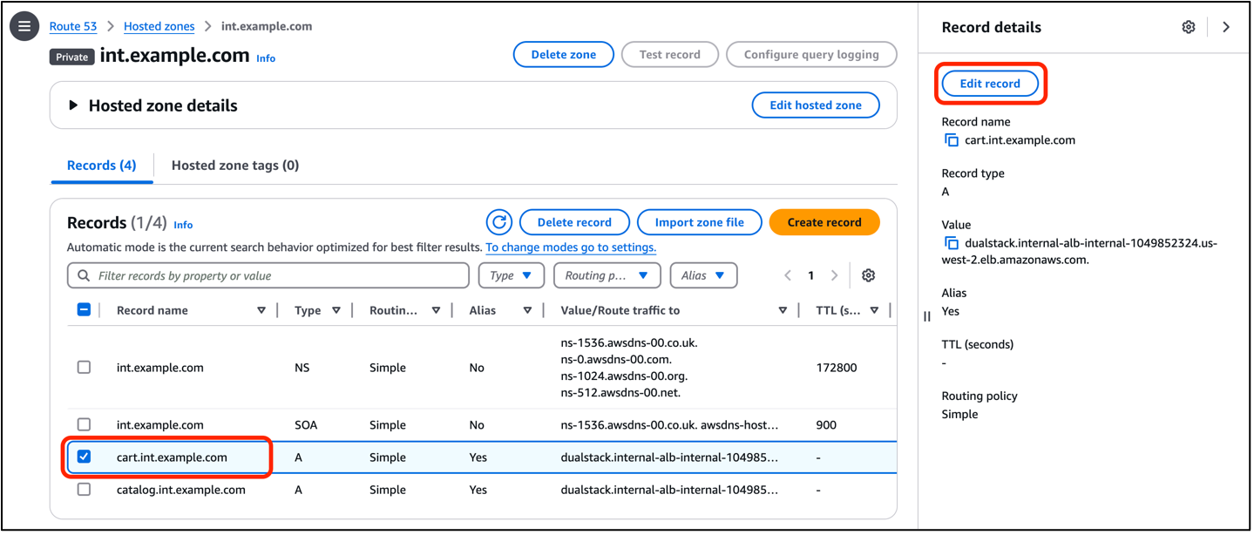Click the Private zone badge
Screen dimensions: 1254x535
[x=72, y=57]
